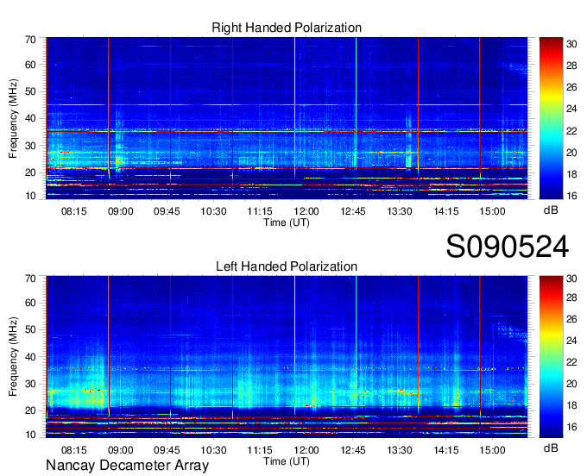
Task: Click the 12:00 tick of the Right Handed plot
Action: coord(306,211)
